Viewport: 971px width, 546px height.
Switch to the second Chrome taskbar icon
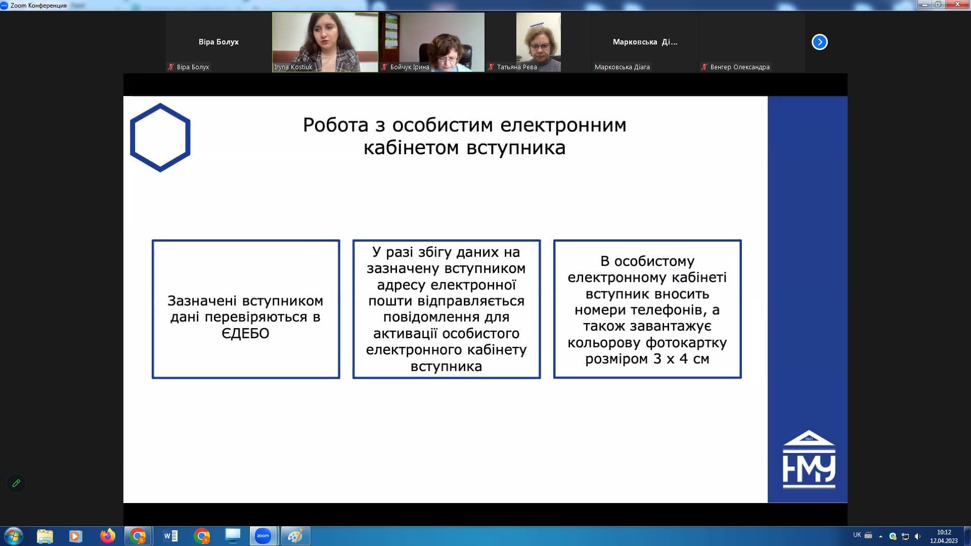pyautogui.click(x=202, y=536)
